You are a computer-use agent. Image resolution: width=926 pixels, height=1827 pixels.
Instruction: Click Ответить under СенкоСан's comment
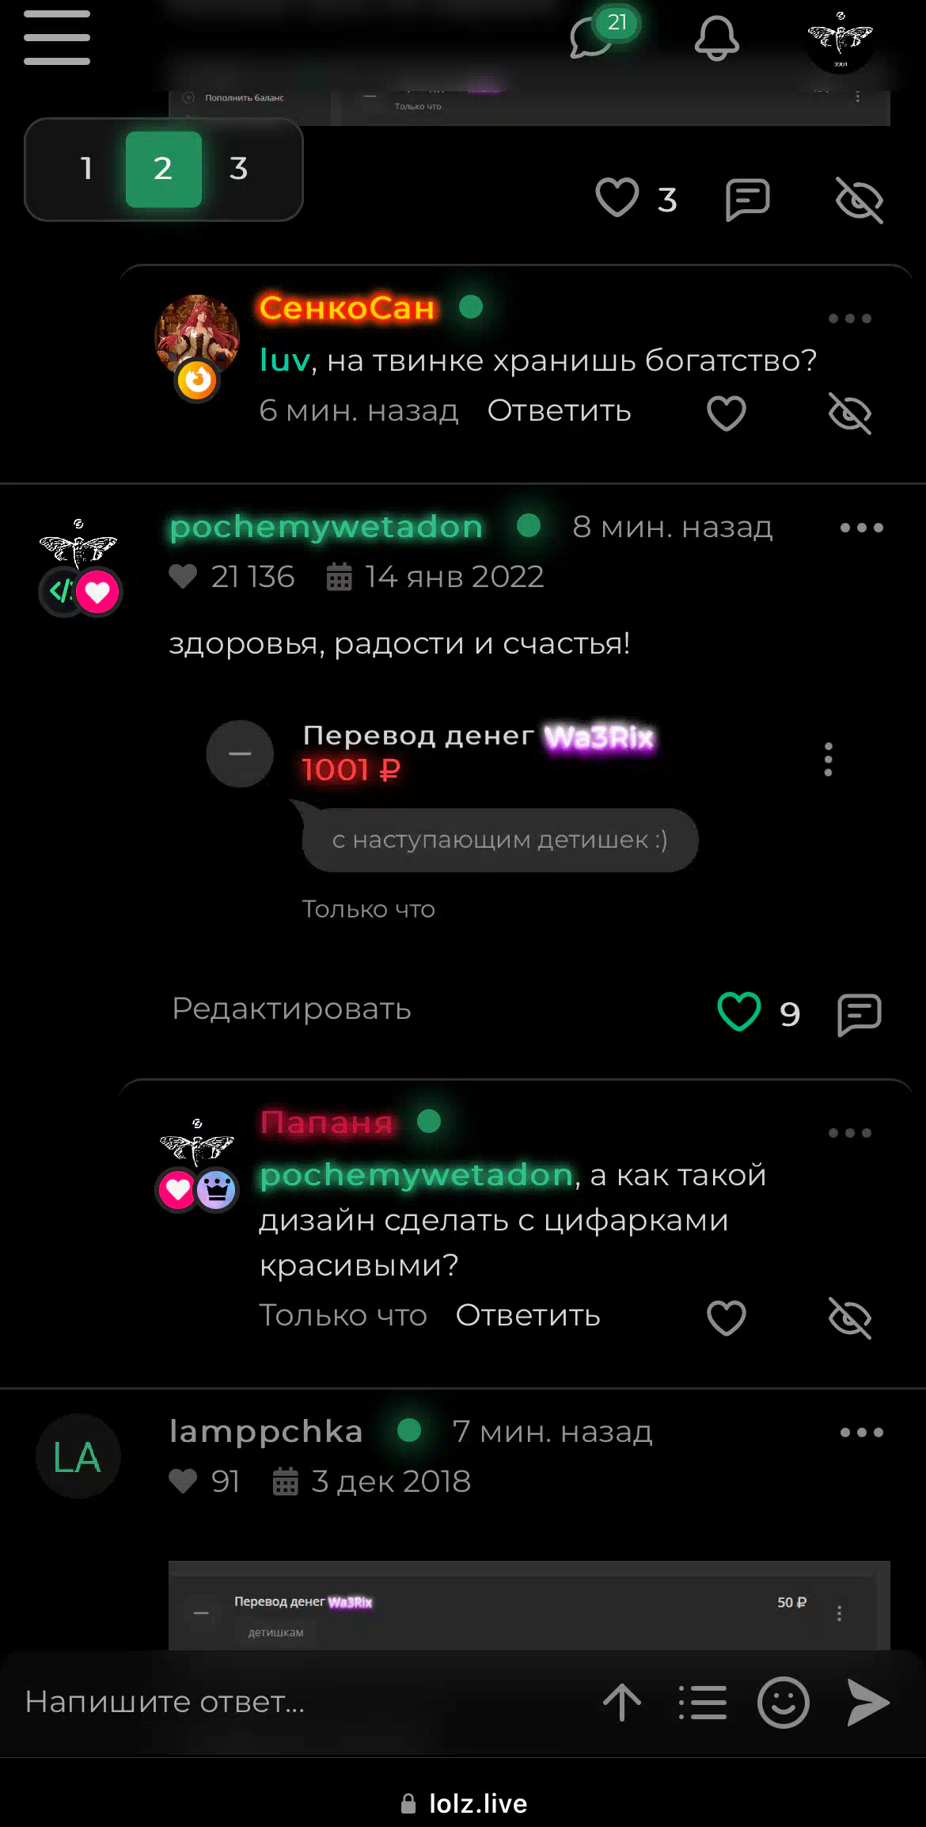560,411
